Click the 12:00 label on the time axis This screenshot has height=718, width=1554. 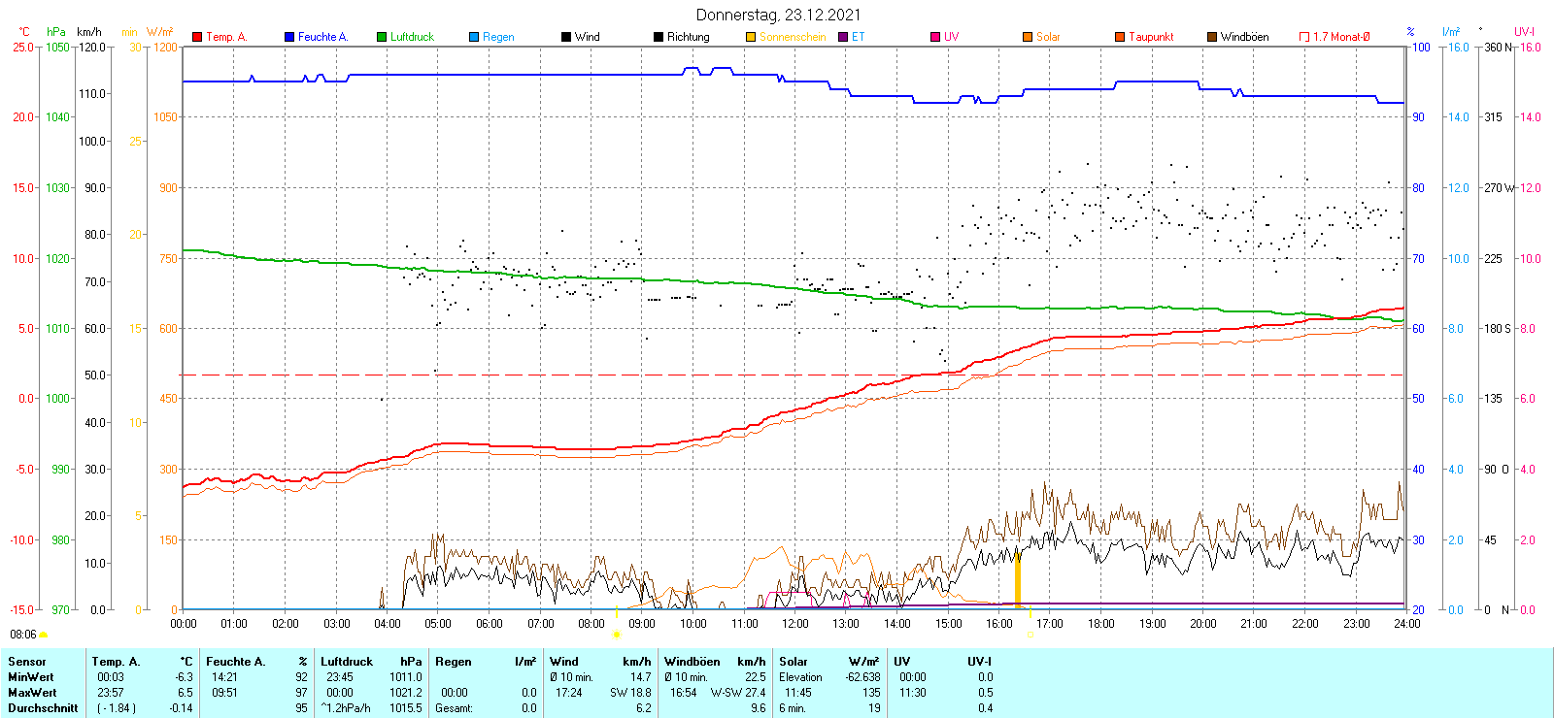[x=794, y=624]
